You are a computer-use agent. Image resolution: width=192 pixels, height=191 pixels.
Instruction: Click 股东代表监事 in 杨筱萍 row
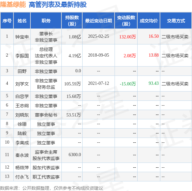pos(46,168)
